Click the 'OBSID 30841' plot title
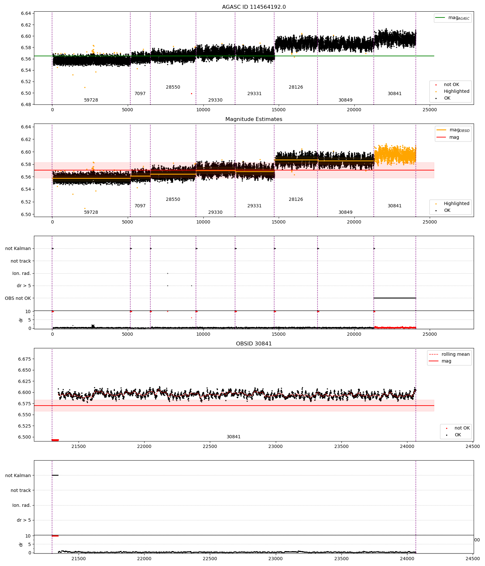485x566 pixels. coord(254,344)
